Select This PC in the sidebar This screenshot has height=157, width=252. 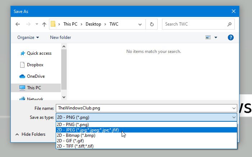[34, 88]
